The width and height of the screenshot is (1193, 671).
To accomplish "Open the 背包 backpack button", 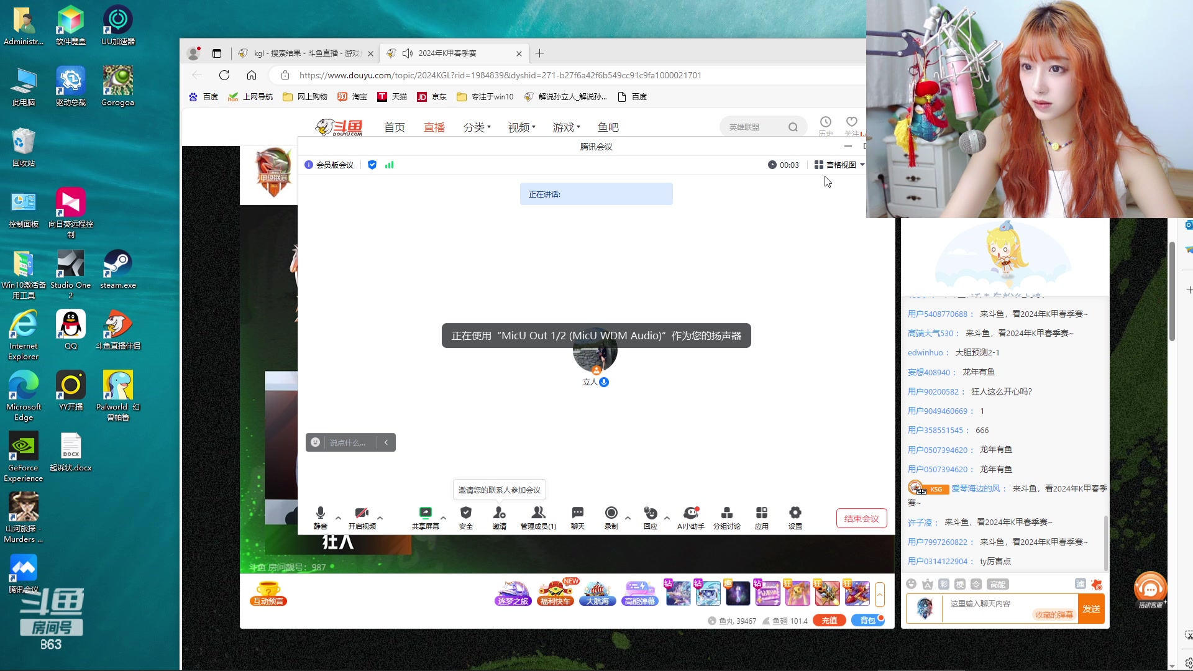I will pos(868,621).
